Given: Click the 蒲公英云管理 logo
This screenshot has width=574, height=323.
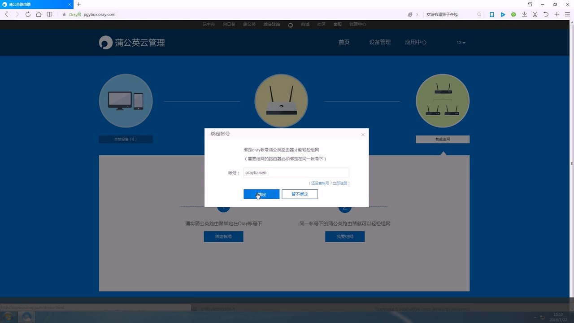Looking at the screenshot, I should click(x=132, y=43).
